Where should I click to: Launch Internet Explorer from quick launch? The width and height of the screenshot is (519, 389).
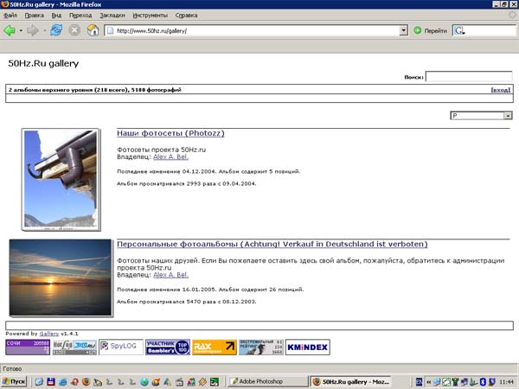tap(62, 382)
